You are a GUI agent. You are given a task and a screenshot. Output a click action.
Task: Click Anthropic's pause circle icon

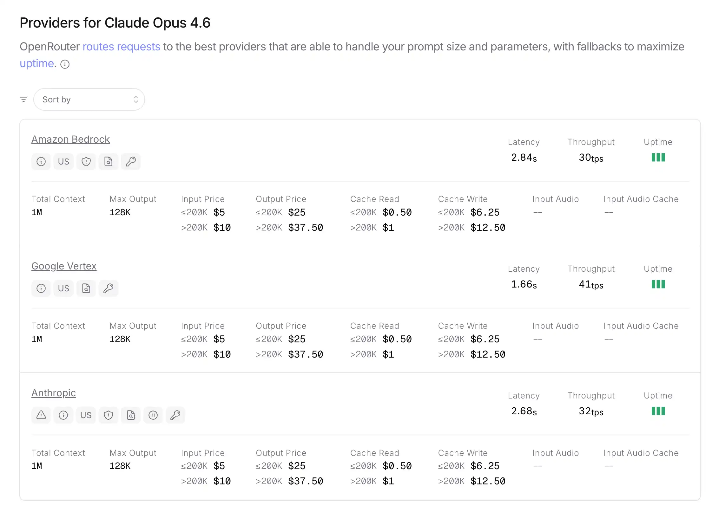[x=153, y=415]
